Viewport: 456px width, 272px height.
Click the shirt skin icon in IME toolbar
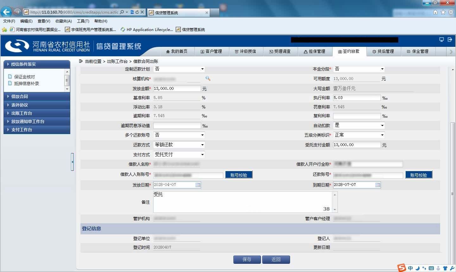445,268
